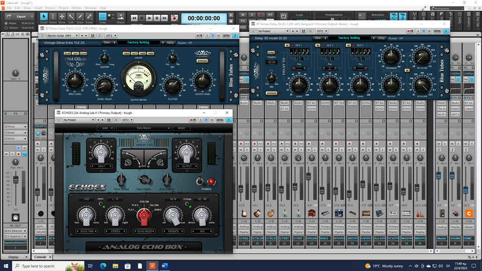Switch to the Draw tool
Viewport: 482px width, 271px height.
(x=80, y=18)
